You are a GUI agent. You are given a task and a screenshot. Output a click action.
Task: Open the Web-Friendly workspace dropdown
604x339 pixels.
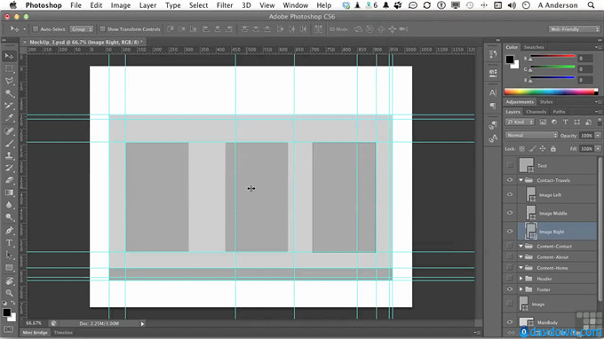click(x=574, y=29)
